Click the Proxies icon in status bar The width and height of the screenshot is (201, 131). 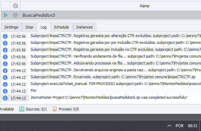(x=55, y=109)
